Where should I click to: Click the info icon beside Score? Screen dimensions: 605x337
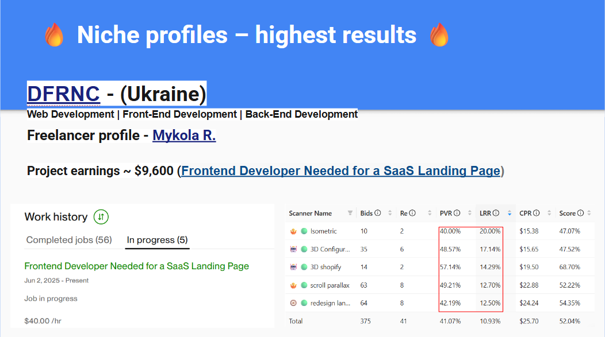(580, 213)
